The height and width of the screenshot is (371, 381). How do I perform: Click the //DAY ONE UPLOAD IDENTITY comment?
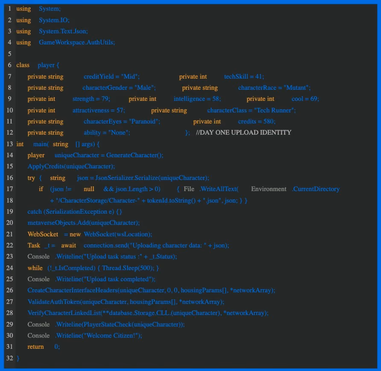(244, 132)
